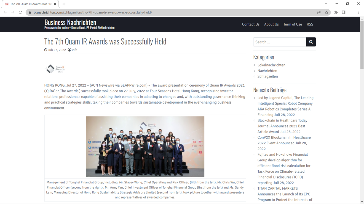The width and height of the screenshot is (364, 204).
Task: Click the scrollbar up arrow
Action: click(x=362, y=19)
